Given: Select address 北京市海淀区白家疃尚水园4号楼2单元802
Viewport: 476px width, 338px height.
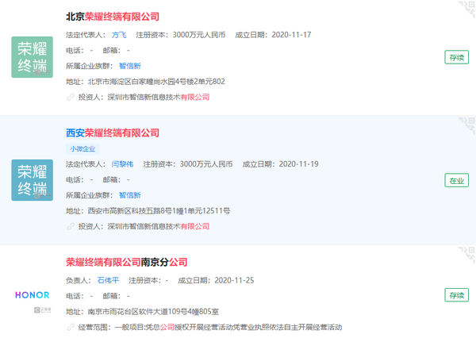Looking at the screenshot, I should point(156,82).
